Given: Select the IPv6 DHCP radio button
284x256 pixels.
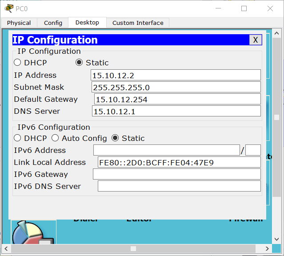Looking at the screenshot, I should click(x=17, y=138).
